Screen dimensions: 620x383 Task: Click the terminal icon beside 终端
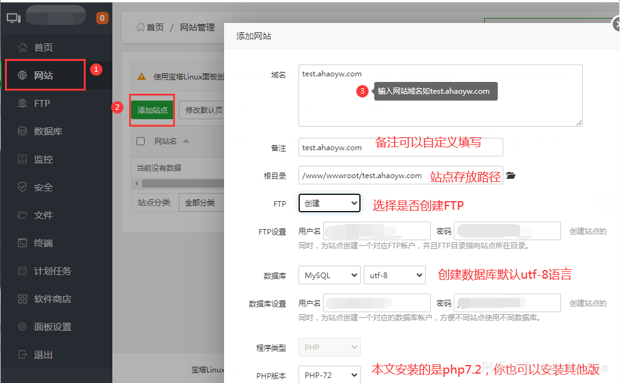(x=23, y=243)
